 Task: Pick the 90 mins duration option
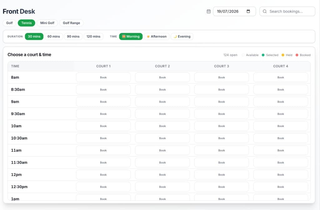click(x=73, y=36)
